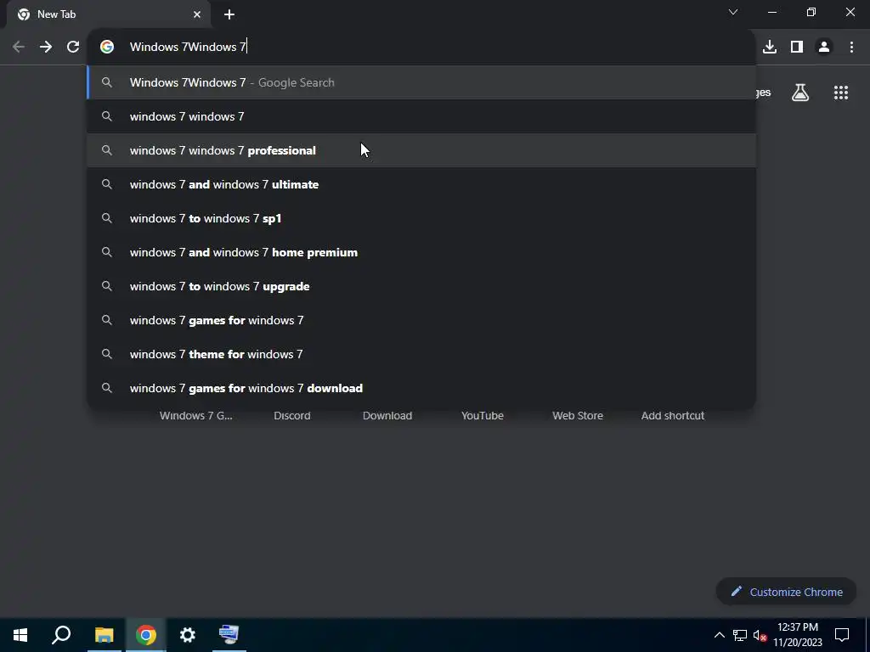Viewport: 870px width, 652px height.
Task: Open the profile avatar icon
Action: click(x=824, y=47)
